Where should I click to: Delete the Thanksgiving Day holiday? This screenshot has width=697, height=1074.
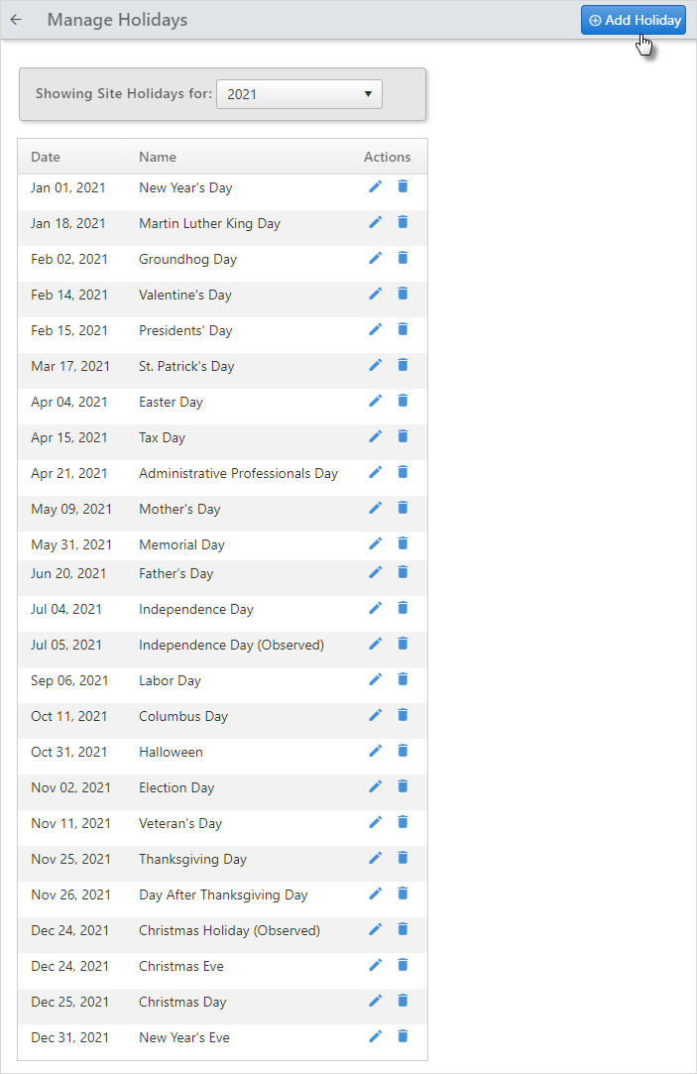click(403, 858)
